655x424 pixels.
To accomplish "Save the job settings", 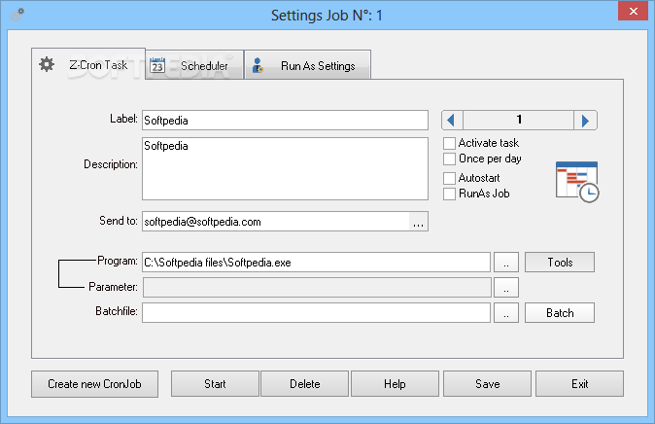I will (x=487, y=384).
